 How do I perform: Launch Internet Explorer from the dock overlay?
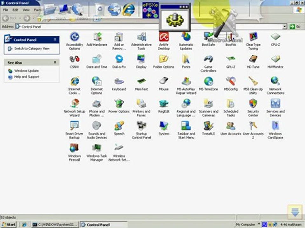point(129,9)
